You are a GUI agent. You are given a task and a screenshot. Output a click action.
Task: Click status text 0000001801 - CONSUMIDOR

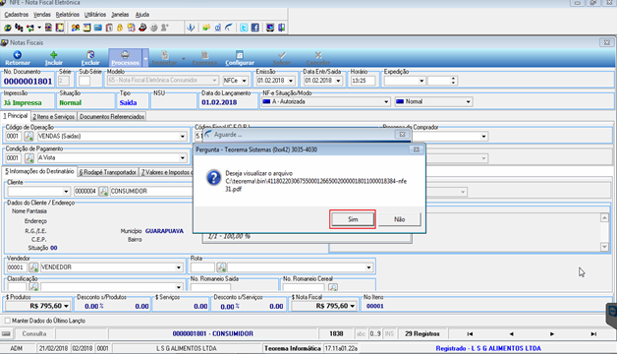[x=213, y=334]
